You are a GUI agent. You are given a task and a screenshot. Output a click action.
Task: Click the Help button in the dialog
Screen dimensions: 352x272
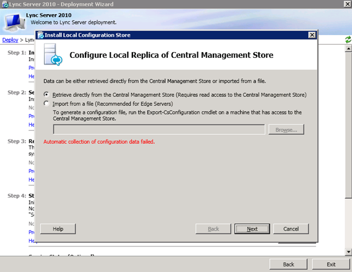point(58,229)
